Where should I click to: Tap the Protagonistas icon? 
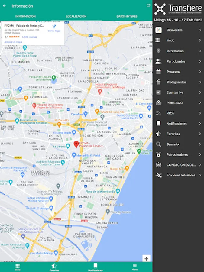pos(158,82)
